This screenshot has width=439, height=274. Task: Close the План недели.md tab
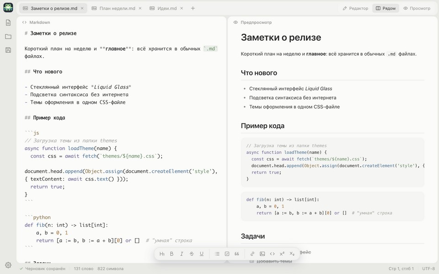(x=140, y=8)
